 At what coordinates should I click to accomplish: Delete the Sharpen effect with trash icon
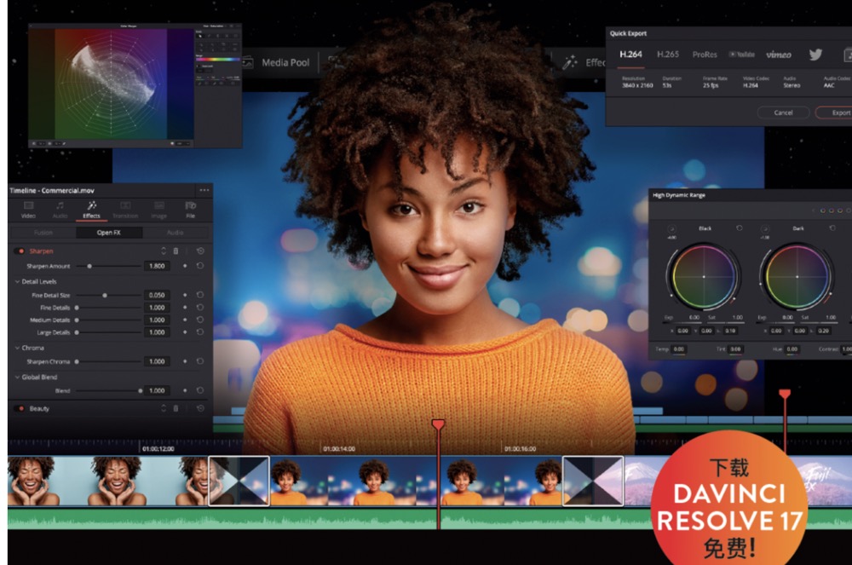pos(176,251)
